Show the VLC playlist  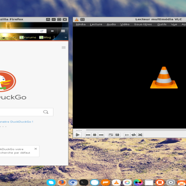click(x=127, y=135)
